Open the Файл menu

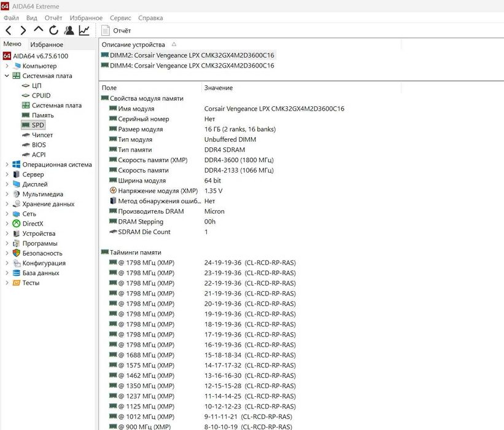tap(11, 18)
